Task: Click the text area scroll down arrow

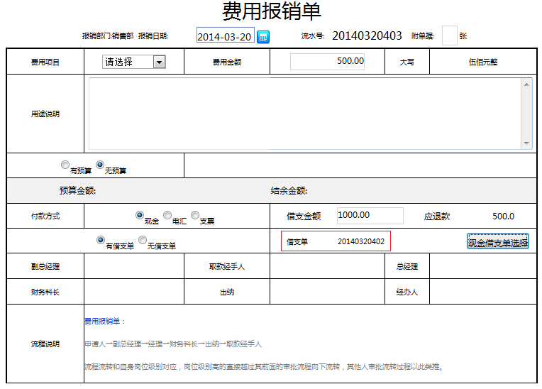Action: click(x=527, y=143)
